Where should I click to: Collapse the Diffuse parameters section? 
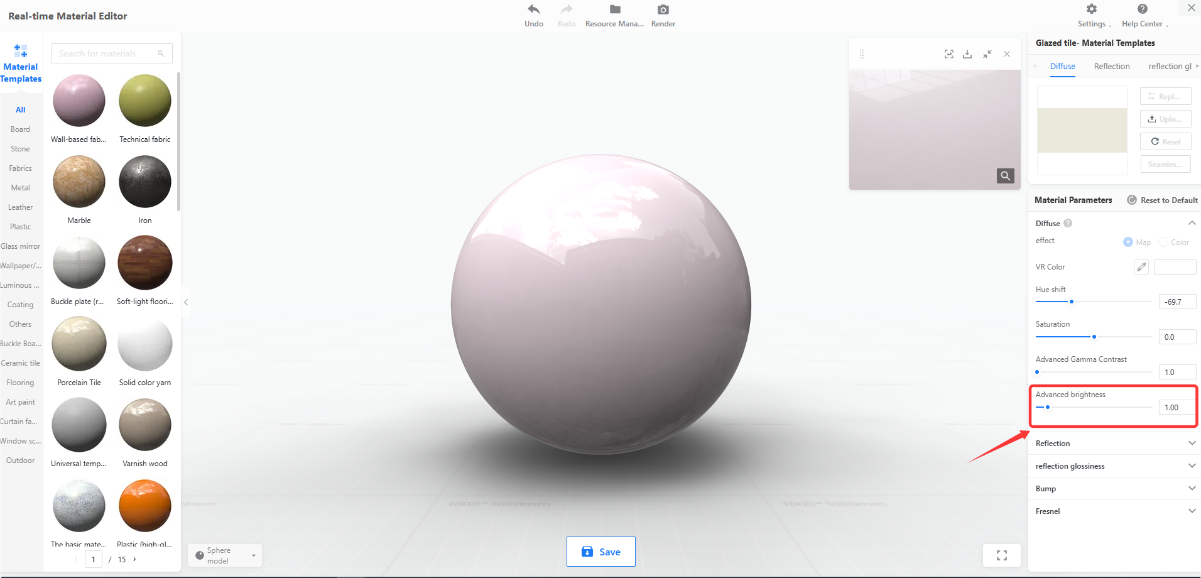(1192, 224)
